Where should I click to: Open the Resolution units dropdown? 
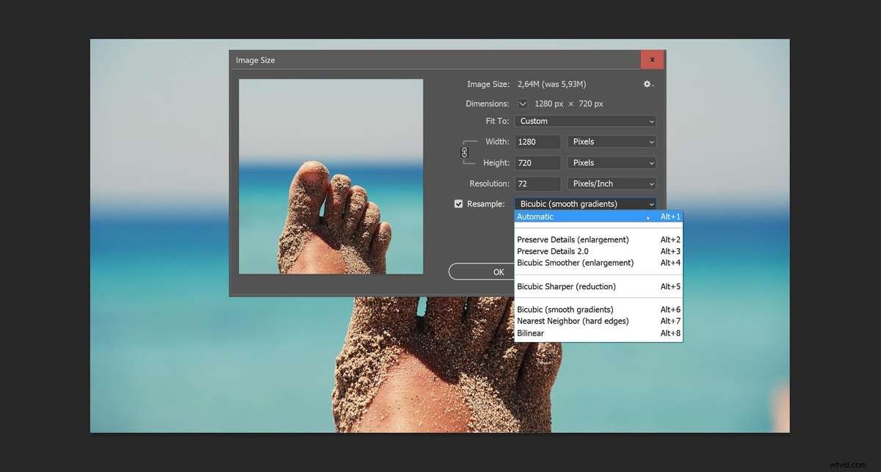tap(612, 184)
